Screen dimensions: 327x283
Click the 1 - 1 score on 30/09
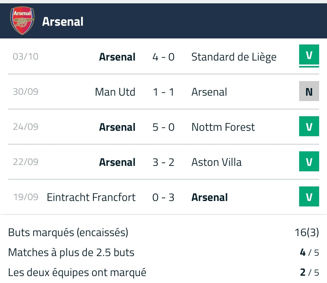click(163, 92)
